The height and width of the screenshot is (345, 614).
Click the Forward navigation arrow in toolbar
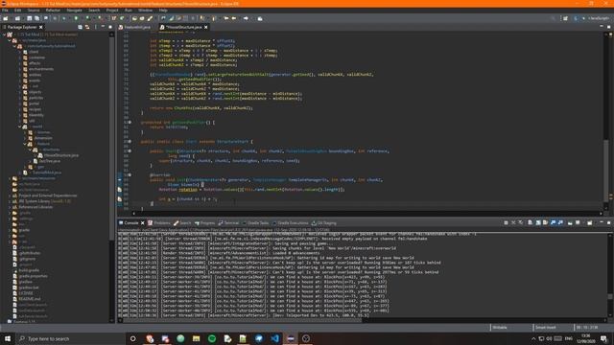pos(246,18)
